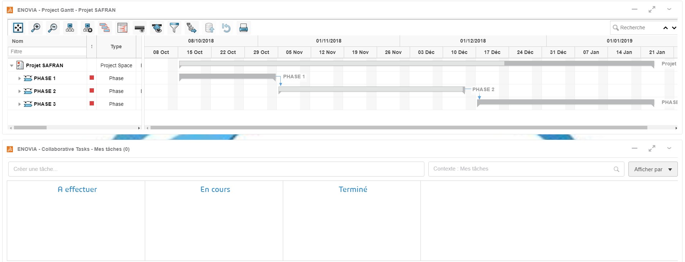The width and height of the screenshot is (685, 262).
Task: Open the Collaborative Tasks widget chevron menu
Action: [x=669, y=148]
